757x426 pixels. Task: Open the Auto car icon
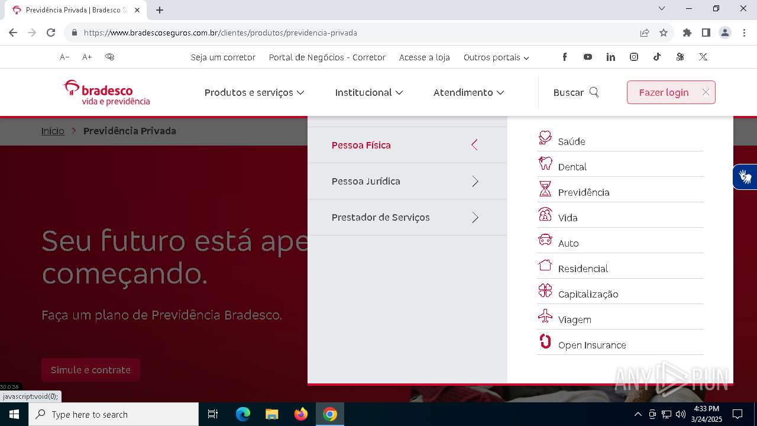[545, 240]
